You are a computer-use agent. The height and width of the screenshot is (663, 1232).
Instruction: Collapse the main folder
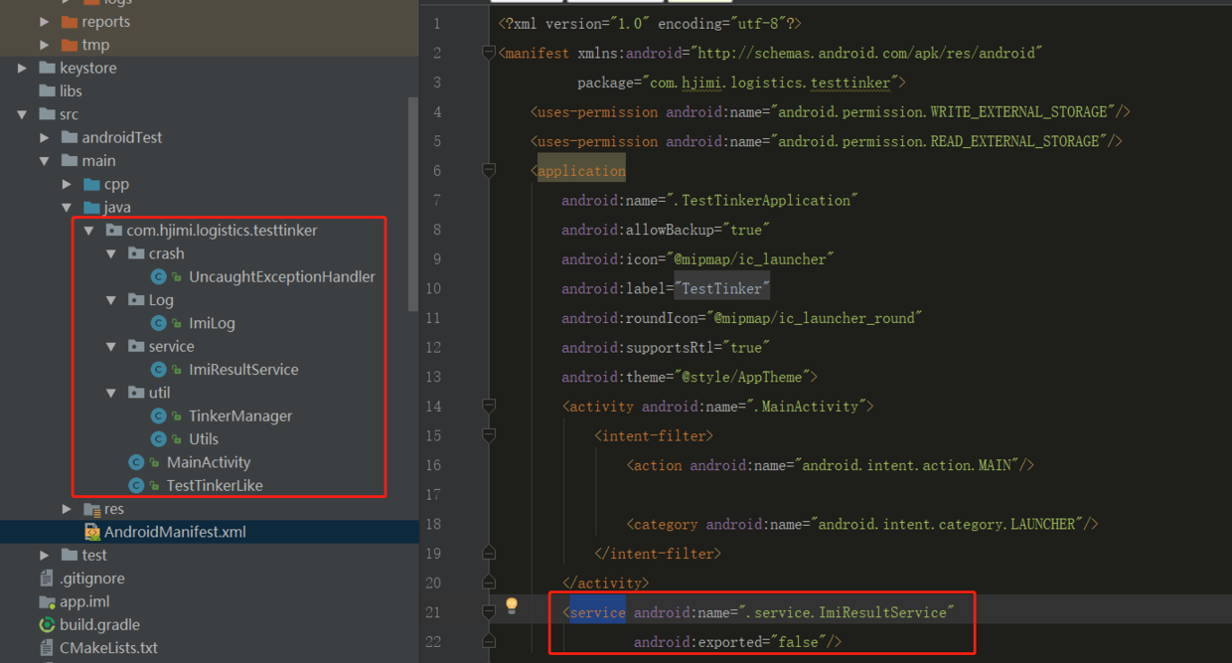45,160
